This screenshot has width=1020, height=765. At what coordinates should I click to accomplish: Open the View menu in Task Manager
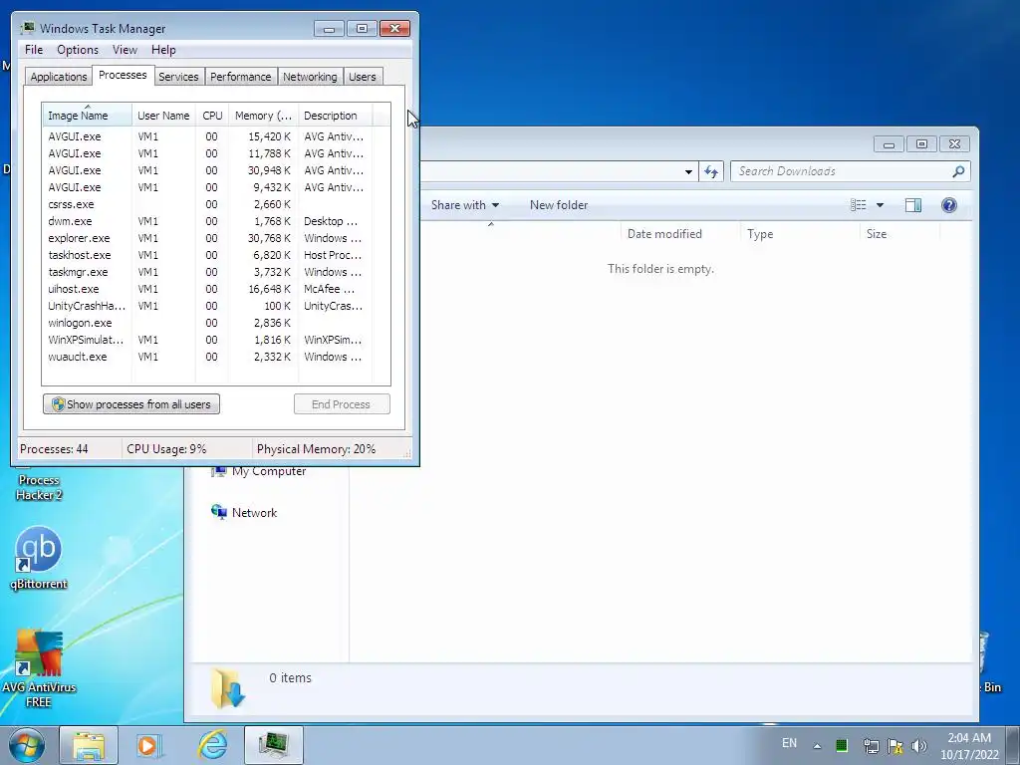point(125,50)
